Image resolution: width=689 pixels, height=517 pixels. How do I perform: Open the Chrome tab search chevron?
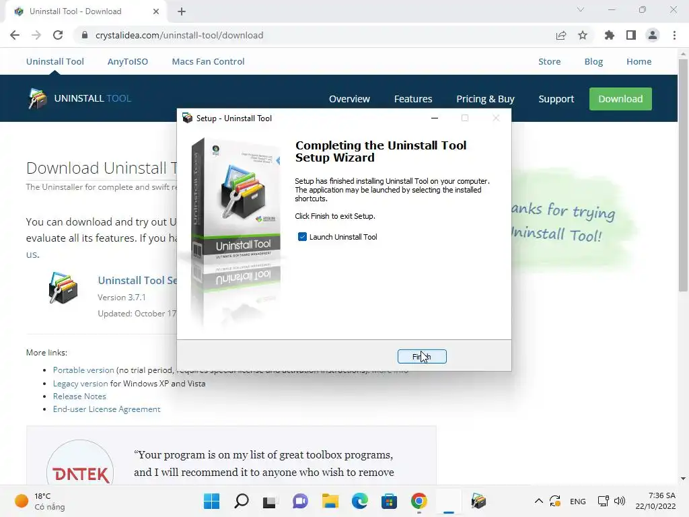click(x=581, y=9)
